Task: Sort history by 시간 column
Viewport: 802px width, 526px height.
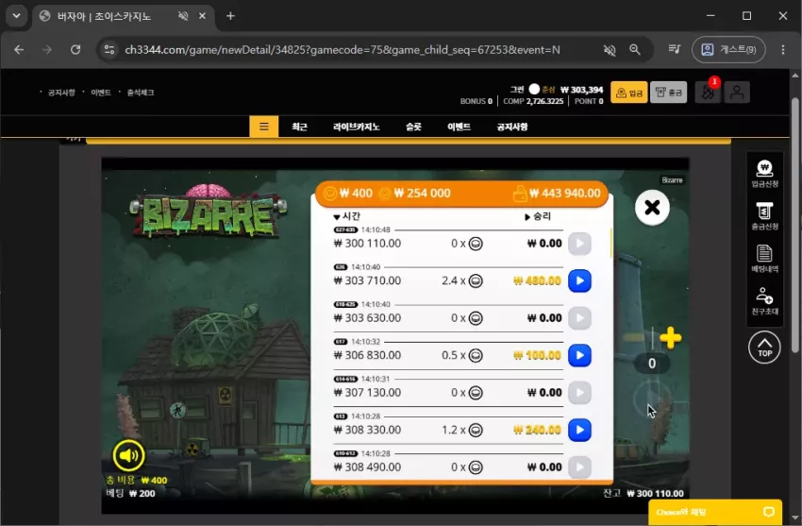Action: tap(347, 216)
